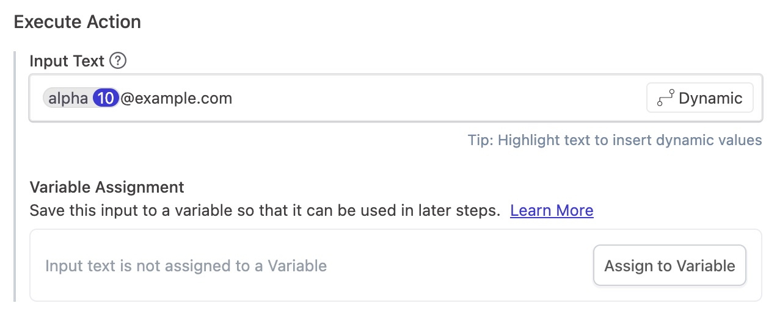Click "Input text is not assigned to a Variable"
The width and height of the screenshot is (777, 317).
[x=186, y=266]
